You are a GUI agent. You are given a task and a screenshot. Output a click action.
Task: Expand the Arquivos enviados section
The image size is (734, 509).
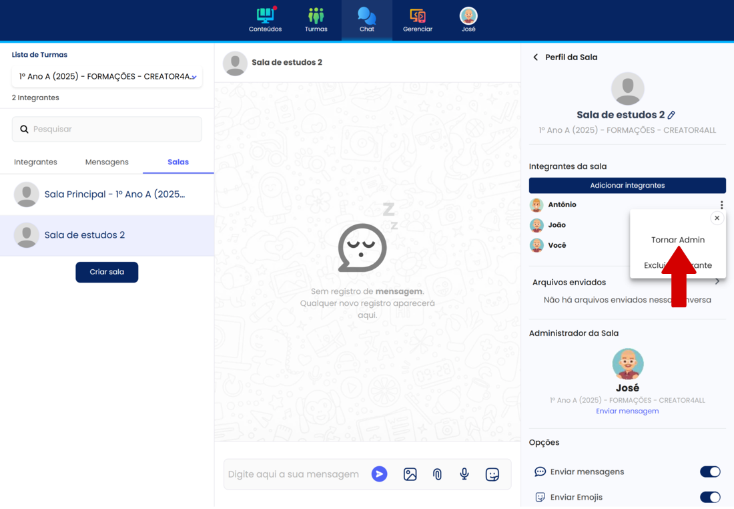coord(717,282)
